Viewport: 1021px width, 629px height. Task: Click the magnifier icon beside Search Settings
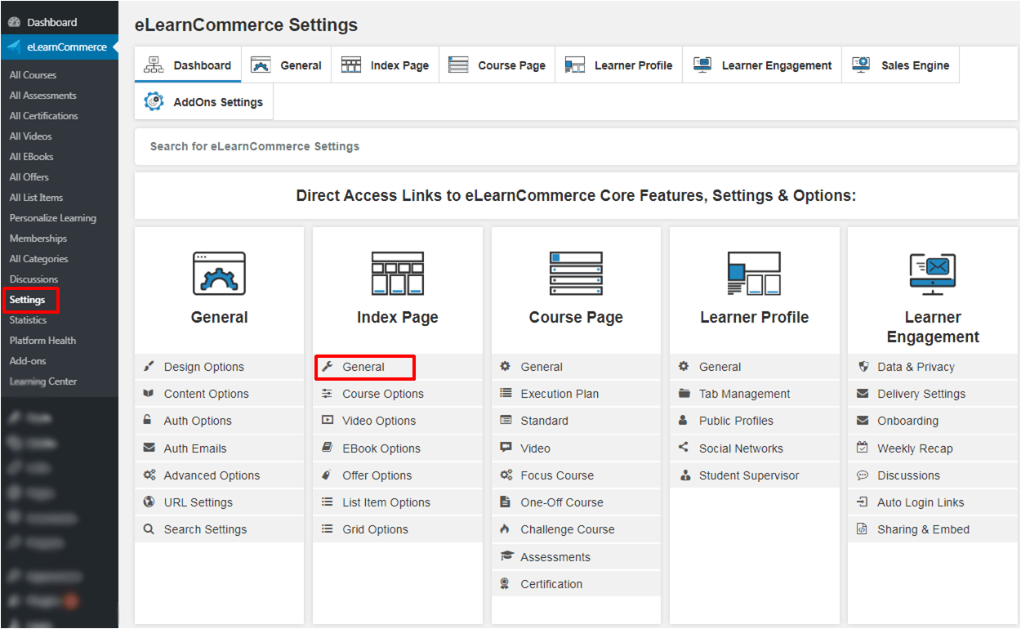click(149, 529)
